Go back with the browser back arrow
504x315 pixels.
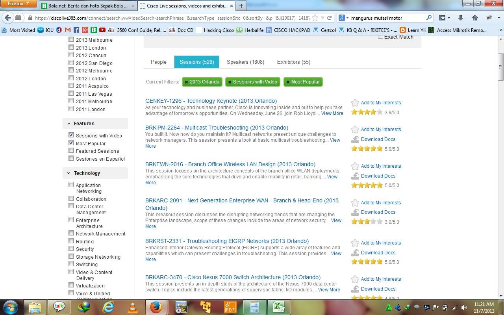[8, 18]
